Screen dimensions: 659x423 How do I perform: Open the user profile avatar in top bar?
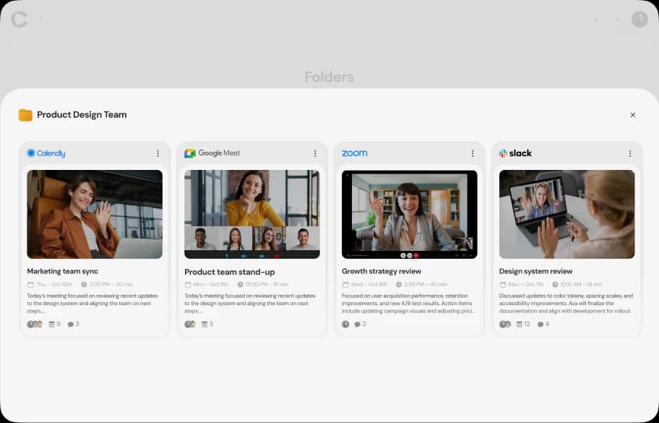tap(639, 20)
